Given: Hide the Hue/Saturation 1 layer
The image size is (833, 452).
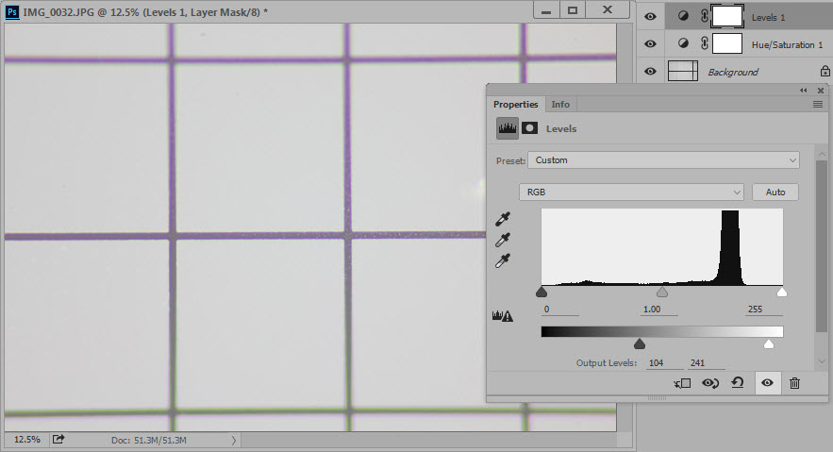Looking at the screenshot, I should click(x=650, y=43).
